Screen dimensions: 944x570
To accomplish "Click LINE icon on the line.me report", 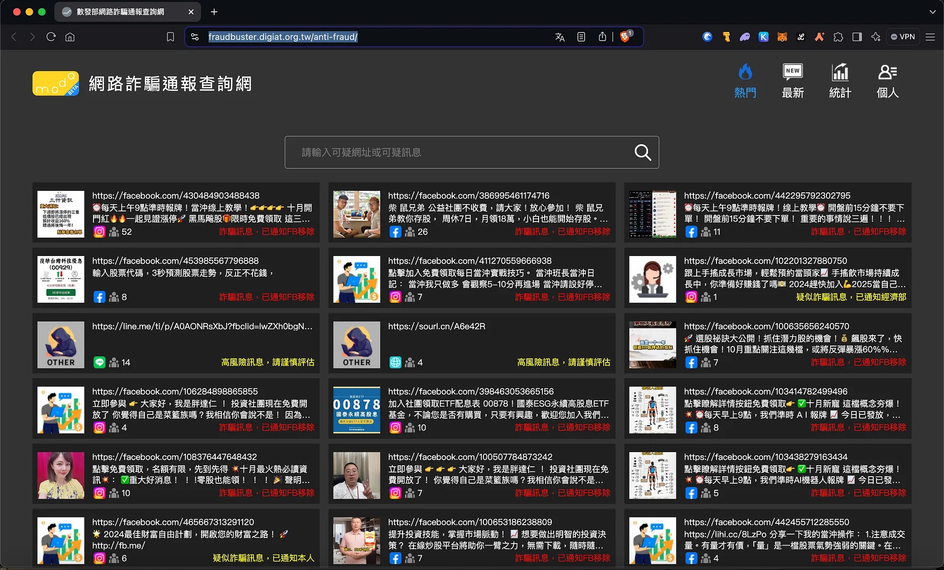I will (99, 363).
